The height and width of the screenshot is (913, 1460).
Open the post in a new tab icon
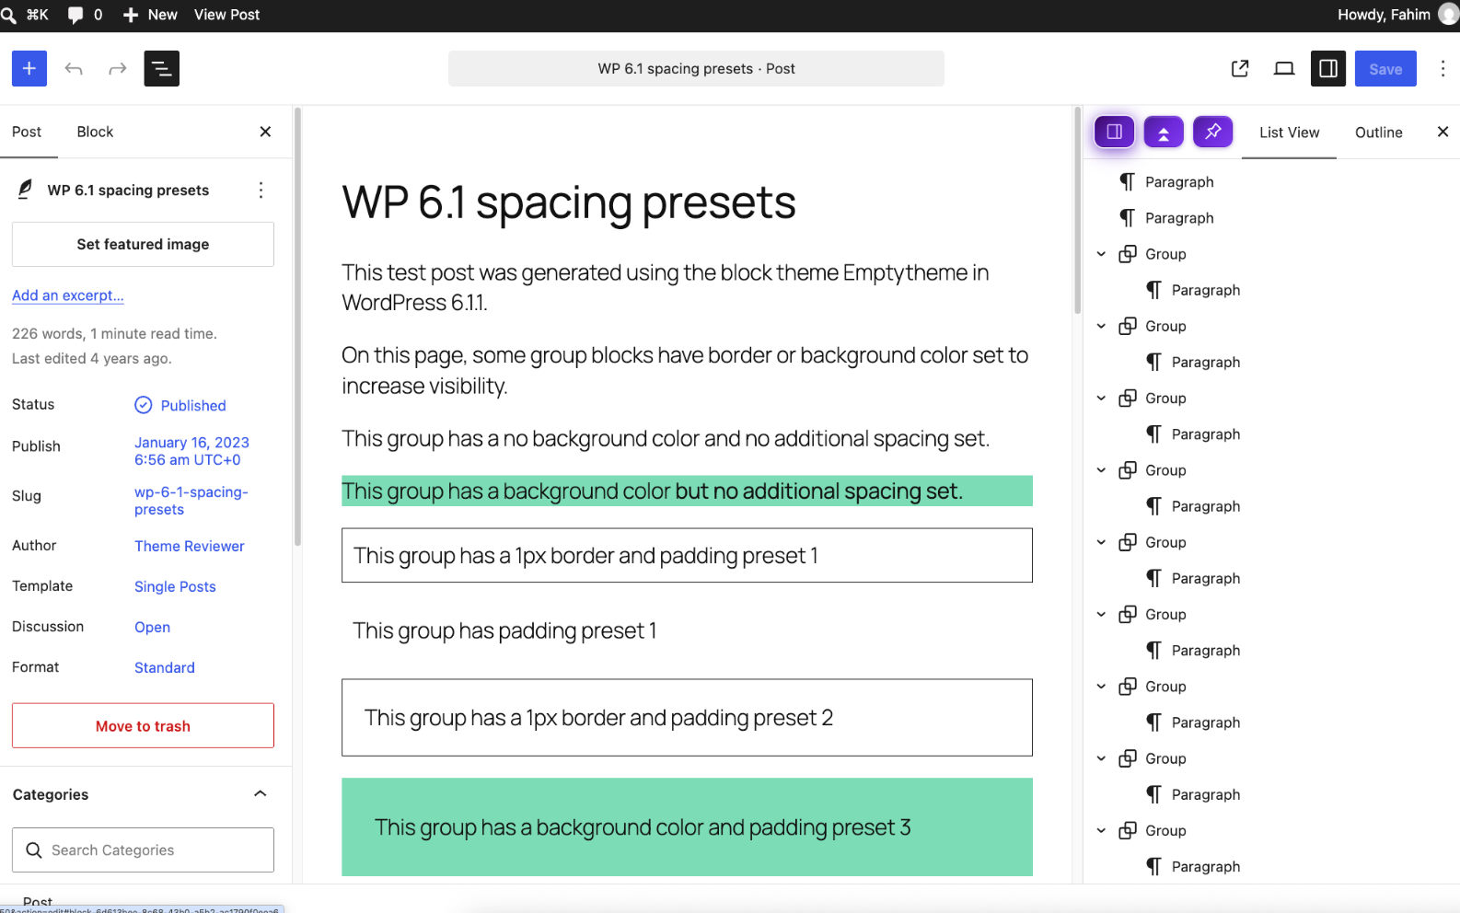[x=1240, y=68]
